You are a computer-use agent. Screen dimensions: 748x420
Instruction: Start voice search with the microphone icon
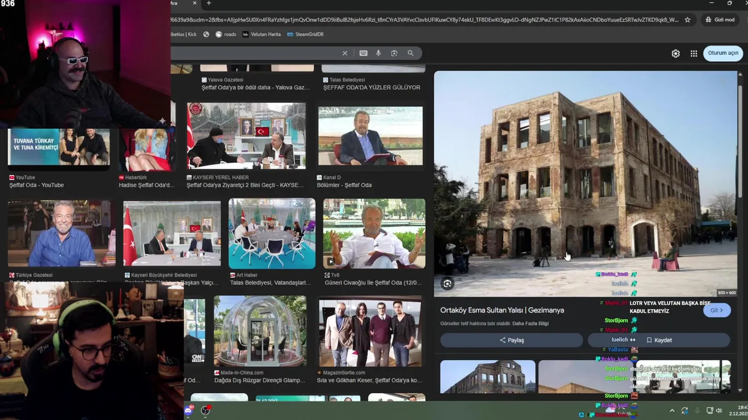point(379,53)
